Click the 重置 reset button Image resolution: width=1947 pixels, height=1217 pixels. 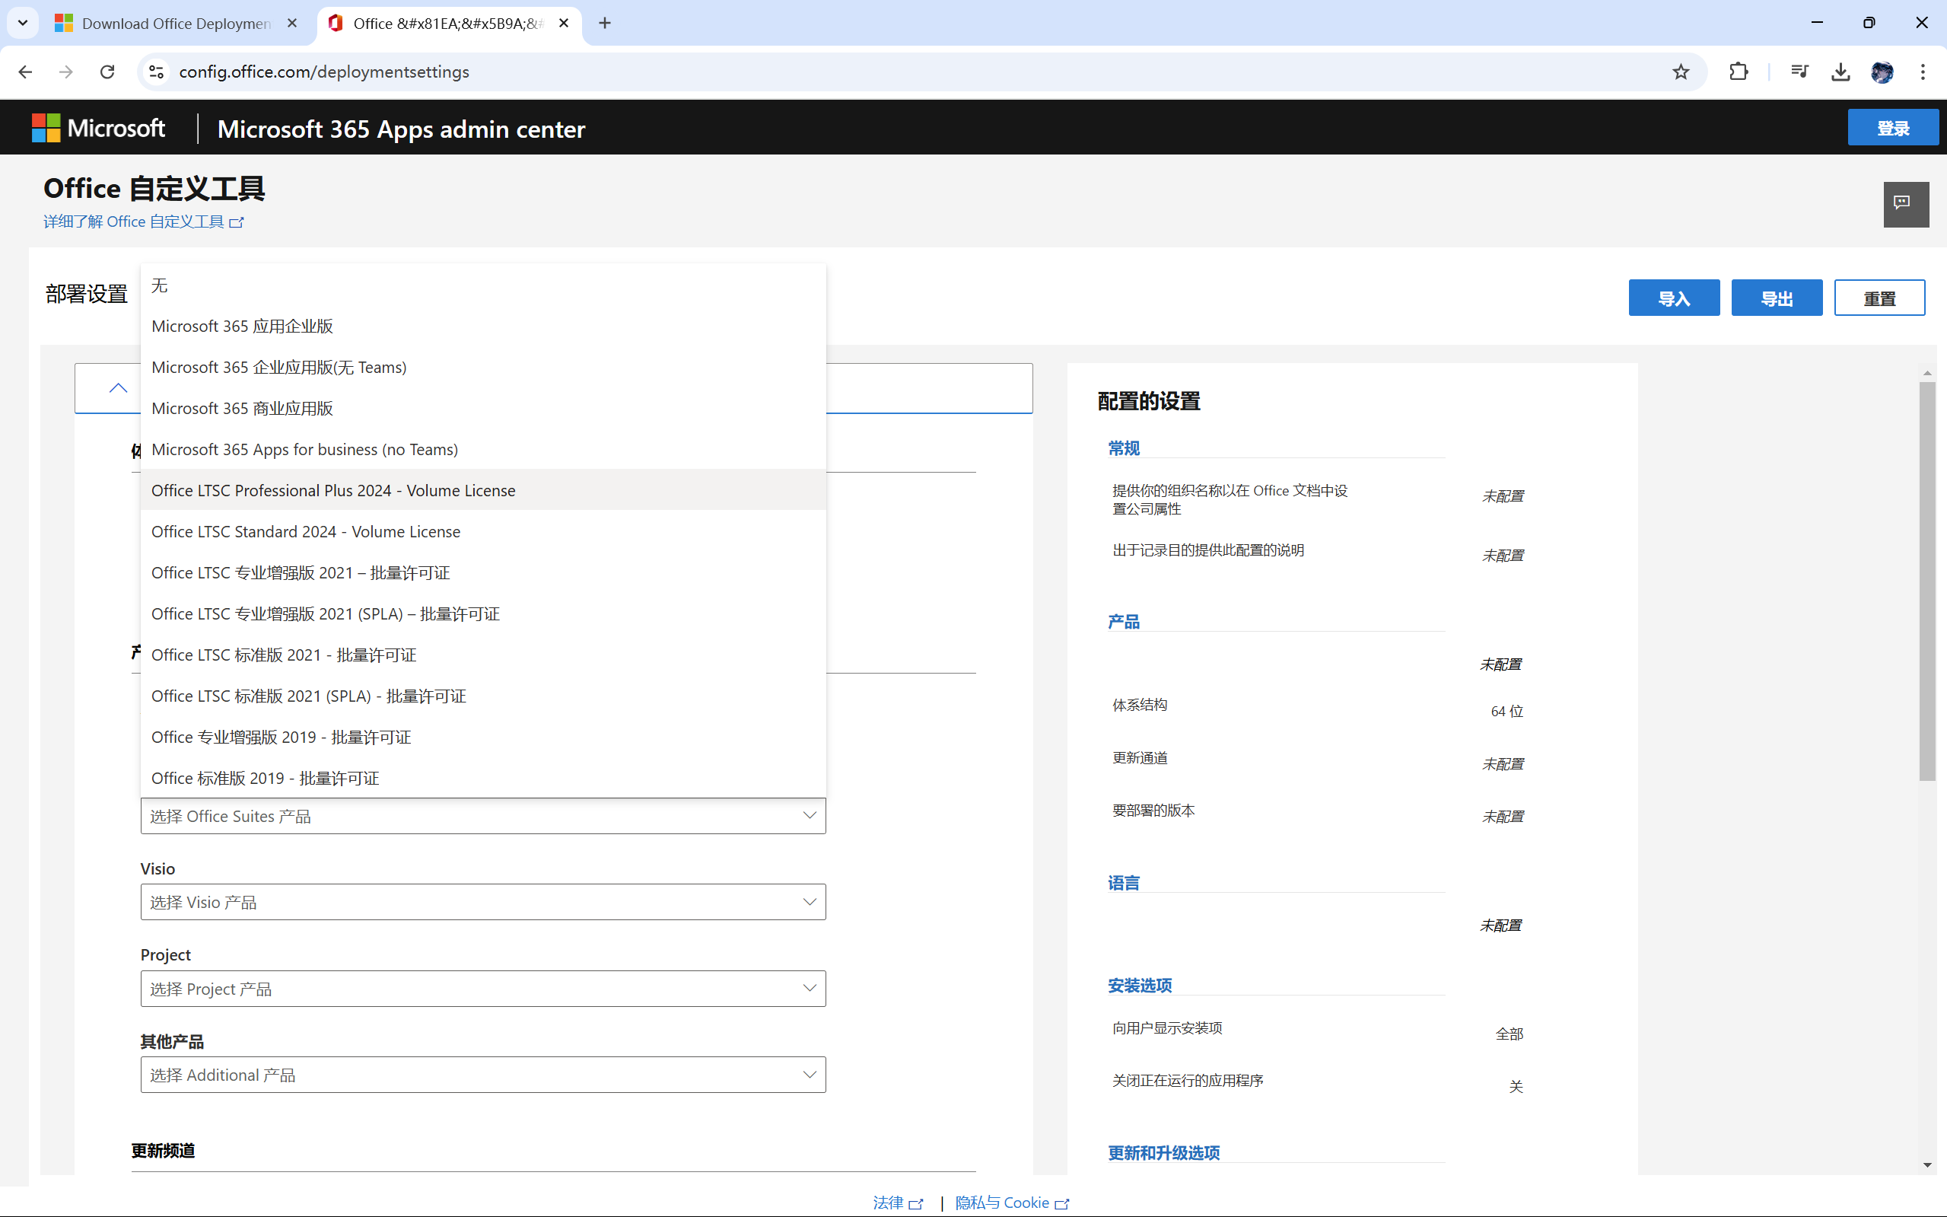click(1879, 298)
